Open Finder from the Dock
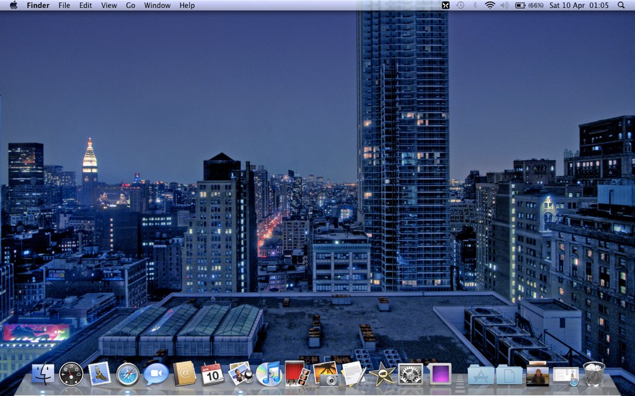This screenshot has height=396, width=635. pos(43,374)
